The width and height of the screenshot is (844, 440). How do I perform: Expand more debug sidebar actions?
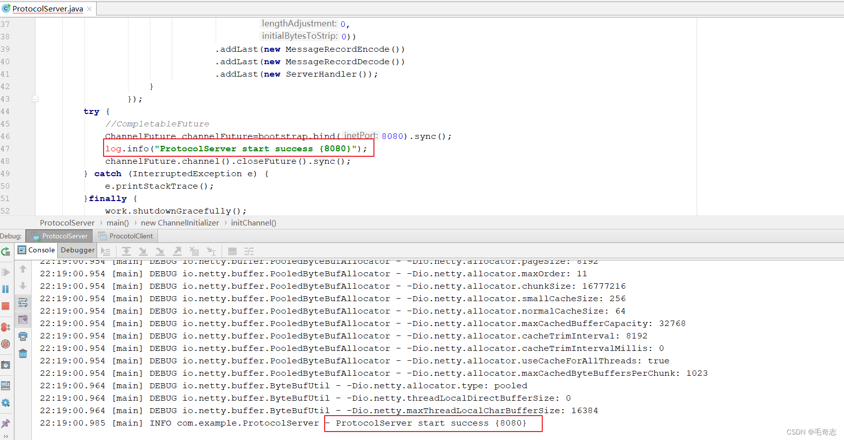click(x=5, y=437)
